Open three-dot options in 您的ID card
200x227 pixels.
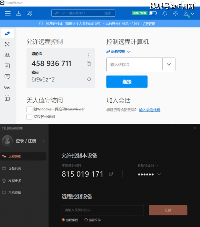click(x=89, y=55)
